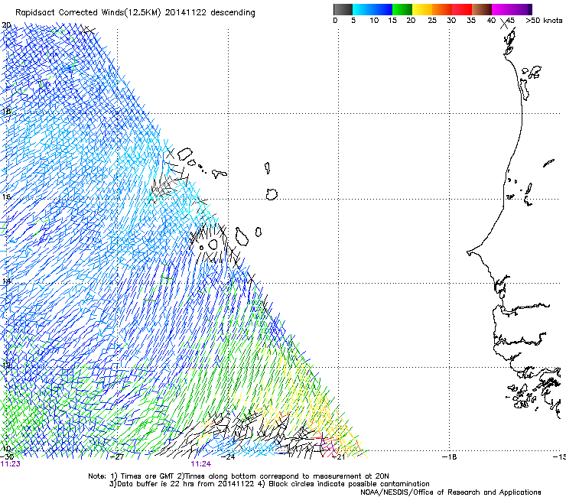Click the "NOAA/NESDIS/Office of Research and Applications" credit
This screenshot has width=566, height=497.
[x=451, y=492]
